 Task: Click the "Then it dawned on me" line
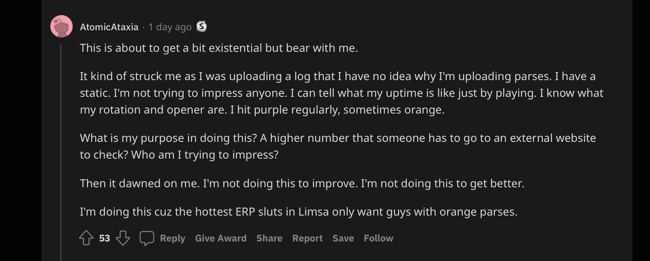(x=302, y=183)
